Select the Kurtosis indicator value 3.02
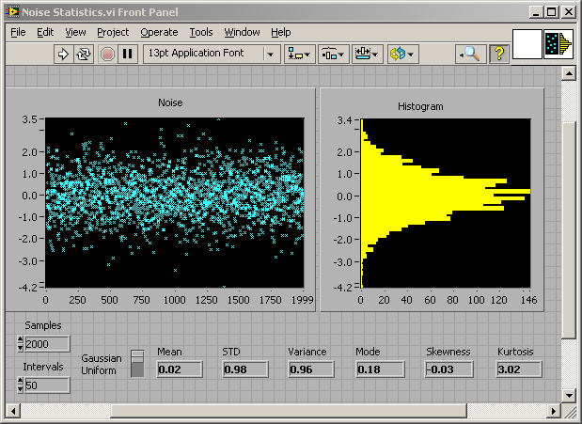The image size is (582, 424). tap(519, 369)
